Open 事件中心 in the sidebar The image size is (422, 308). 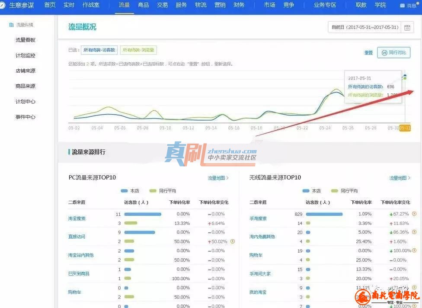[26, 117]
